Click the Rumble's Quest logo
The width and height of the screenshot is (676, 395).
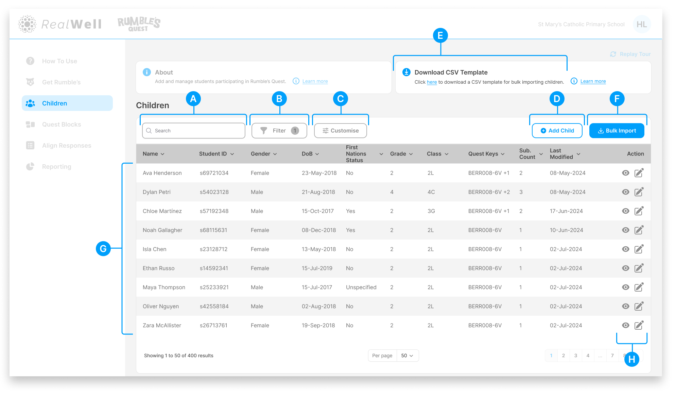(139, 24)
